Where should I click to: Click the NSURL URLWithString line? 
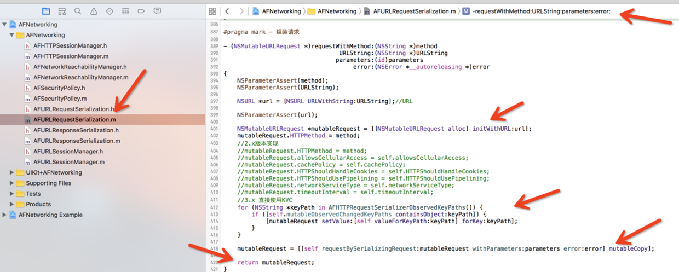coord(325,101)
